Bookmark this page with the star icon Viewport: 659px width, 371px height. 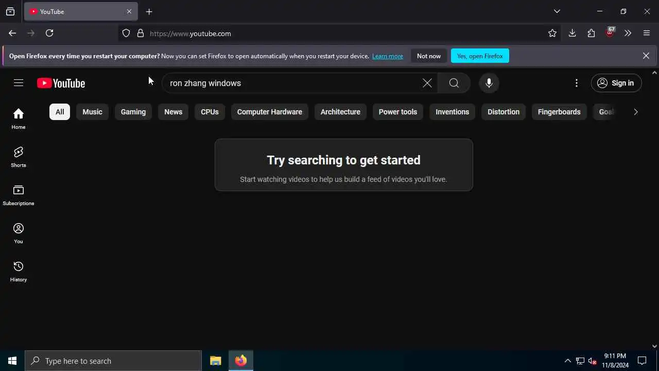(x=552, y=33)
